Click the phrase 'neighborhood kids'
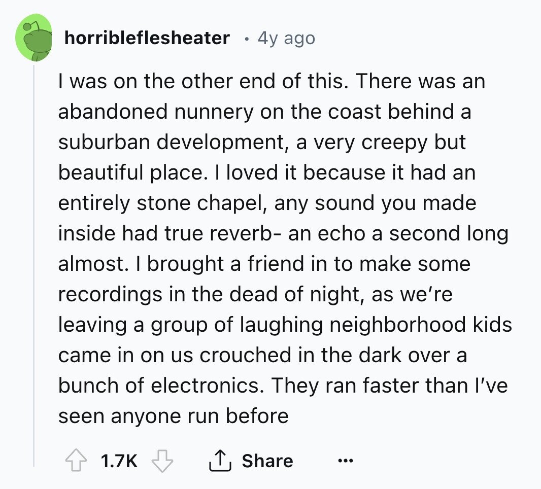Viewport: 541px width, 489px height. click(421, 325)
